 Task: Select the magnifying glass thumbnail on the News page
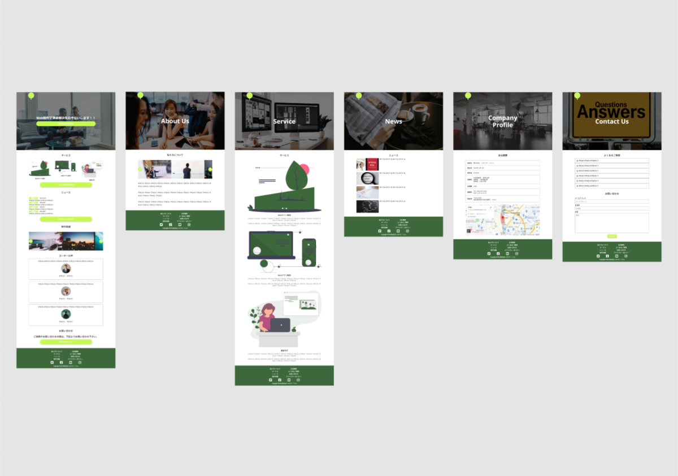(x=367, y=178)
